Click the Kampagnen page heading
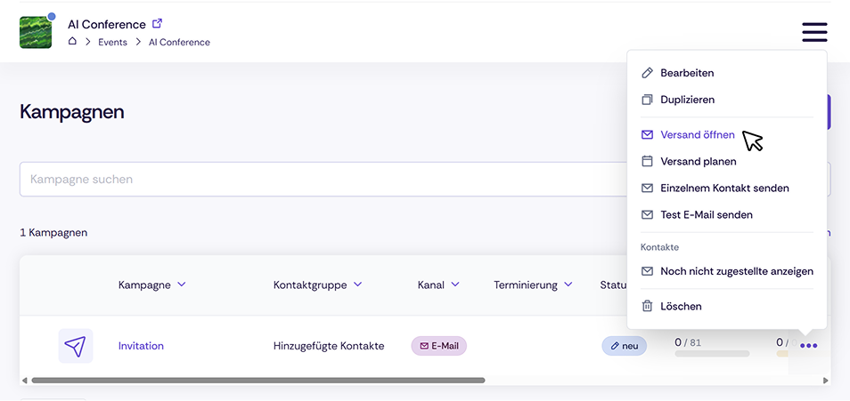The height and width of the screenshot is (401, 850). 72,112
